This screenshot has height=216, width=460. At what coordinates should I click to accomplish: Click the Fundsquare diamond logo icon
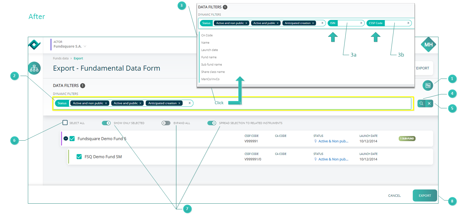point(34,45)
